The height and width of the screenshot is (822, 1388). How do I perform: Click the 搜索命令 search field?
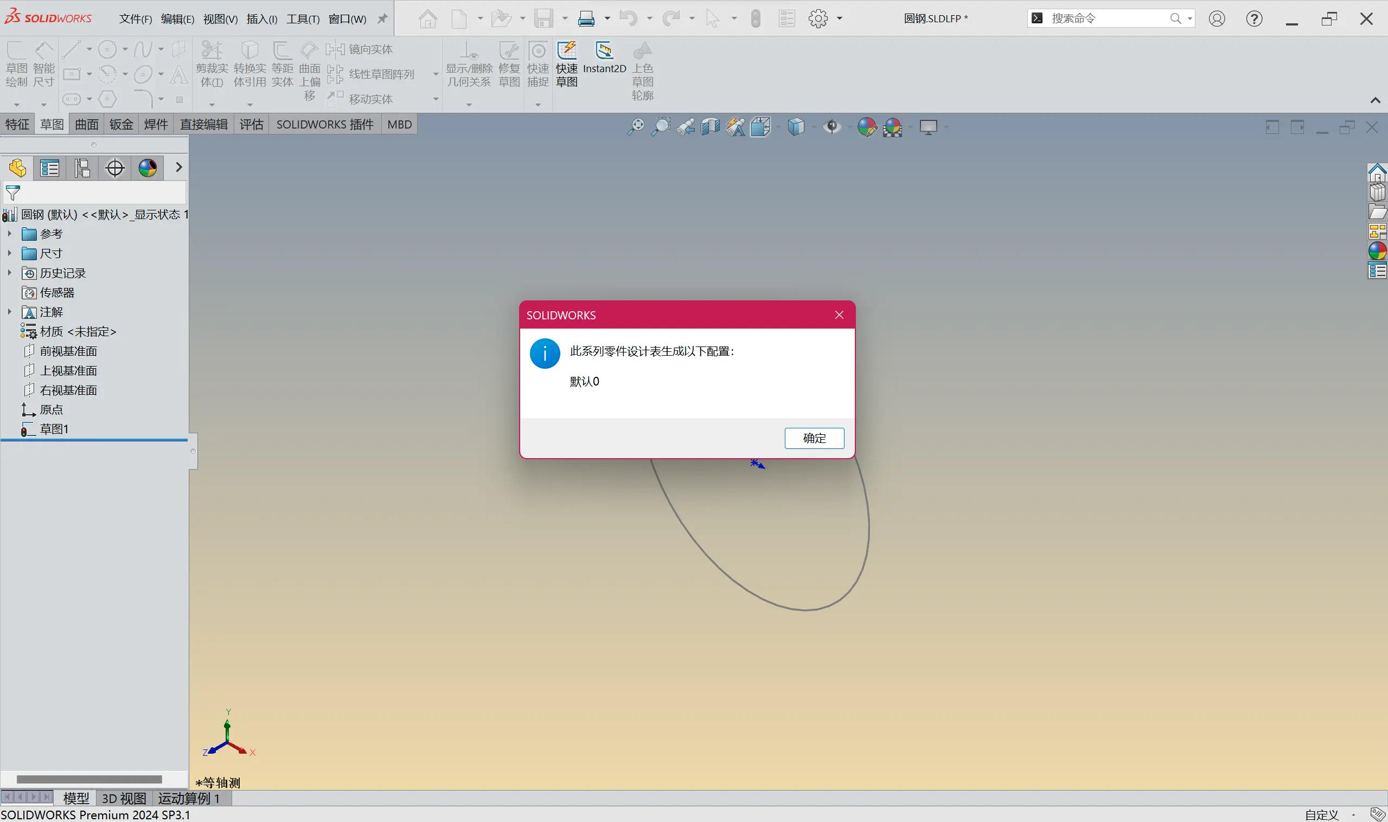pos(1105,18)
